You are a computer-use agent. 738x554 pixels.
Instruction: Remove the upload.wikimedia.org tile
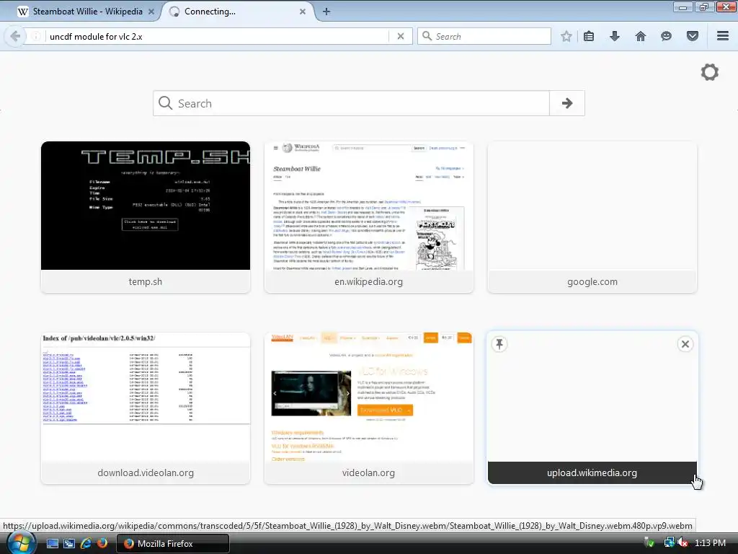pyautogui.click(x=685, y=344)
